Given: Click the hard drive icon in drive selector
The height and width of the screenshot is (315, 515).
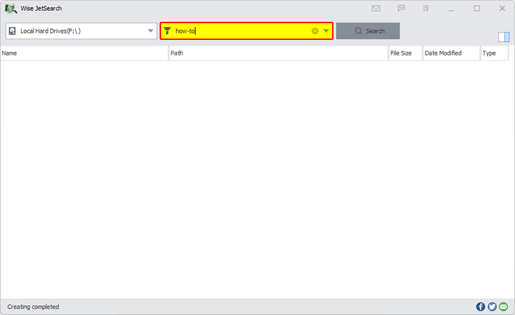Looking at the screenshot, I should (x=12, y=31).
